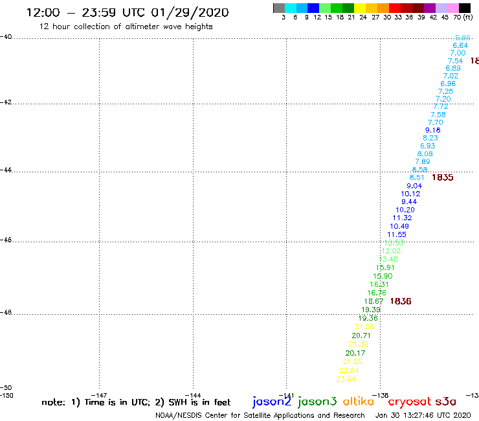This screenshot has height=421, width=479.
Task: Click the 9.44 wave height value
Action: (409, 201)
